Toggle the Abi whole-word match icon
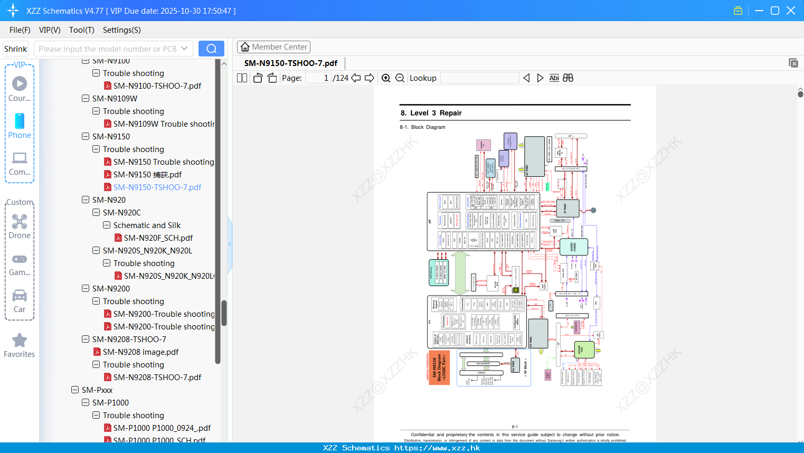 point(554,78)
